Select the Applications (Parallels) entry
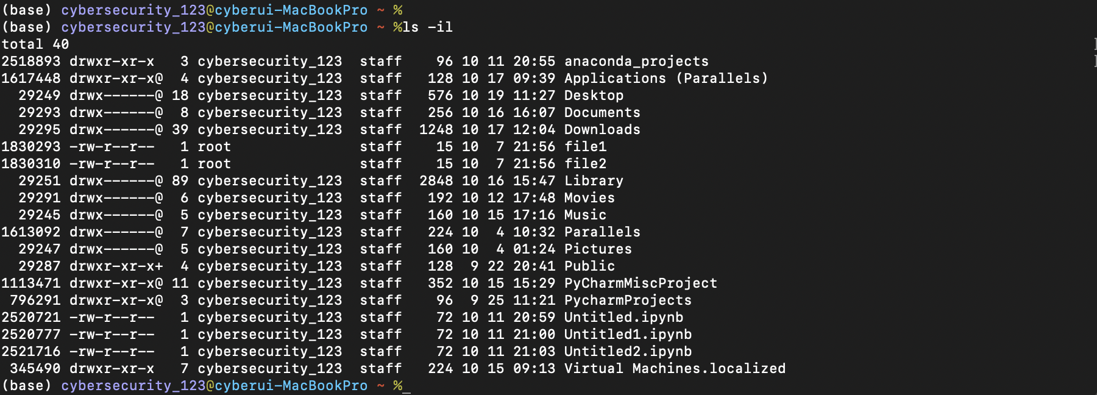The width and height of the screenshot is (1097, 395). [x=666, y=79]
